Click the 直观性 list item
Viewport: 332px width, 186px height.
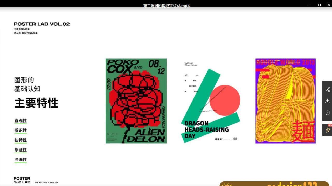[20, 121]
